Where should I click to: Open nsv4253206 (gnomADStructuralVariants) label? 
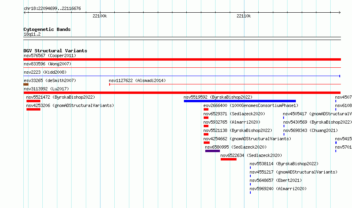[70, 105]
